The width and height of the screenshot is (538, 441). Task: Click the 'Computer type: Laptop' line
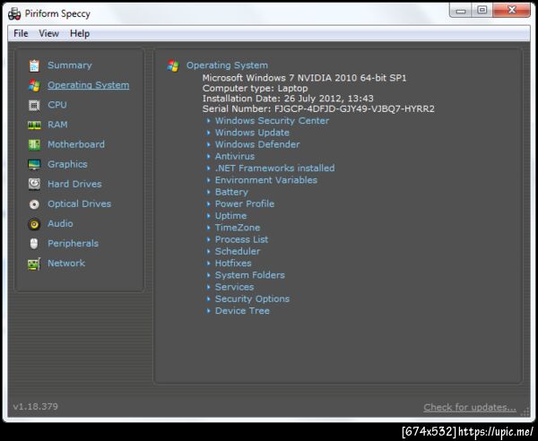(255, 88)
